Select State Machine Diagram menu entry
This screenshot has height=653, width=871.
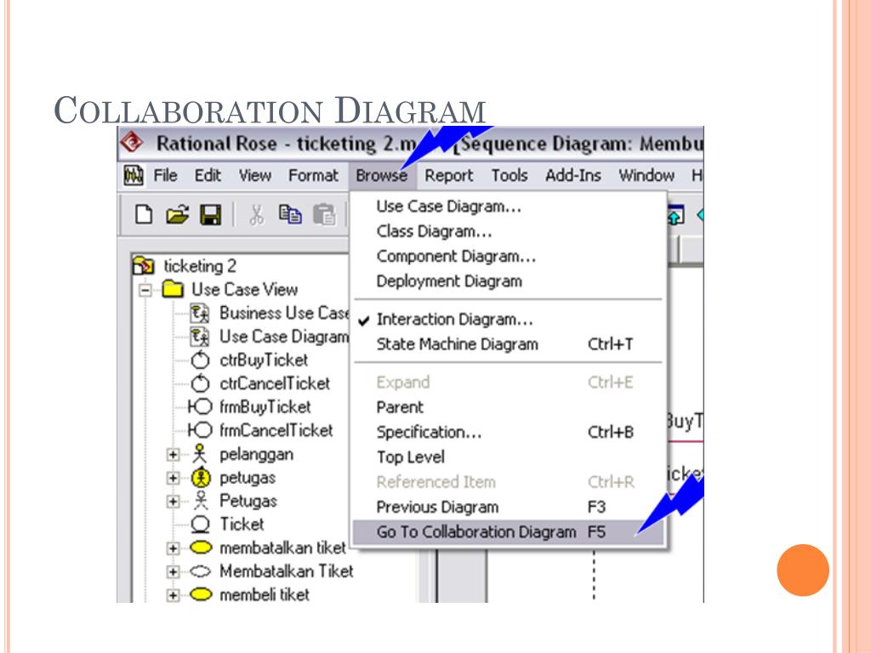[x=509, y=344]
